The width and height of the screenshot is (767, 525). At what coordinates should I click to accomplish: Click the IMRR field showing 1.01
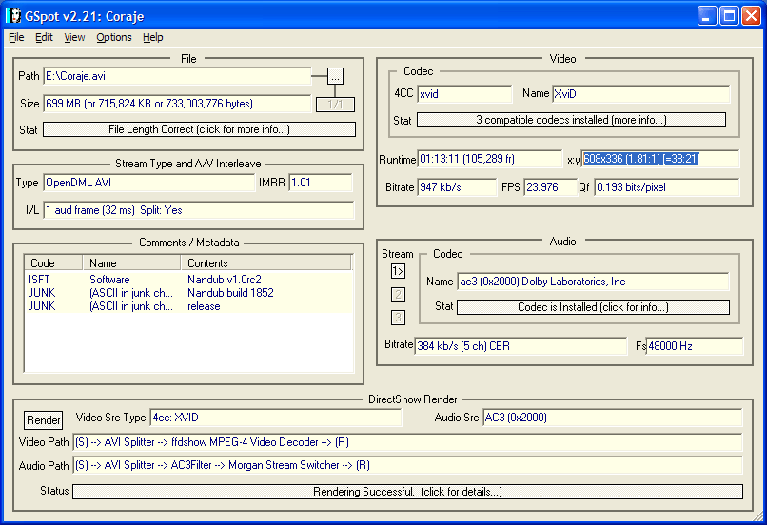tap(321, 183)
